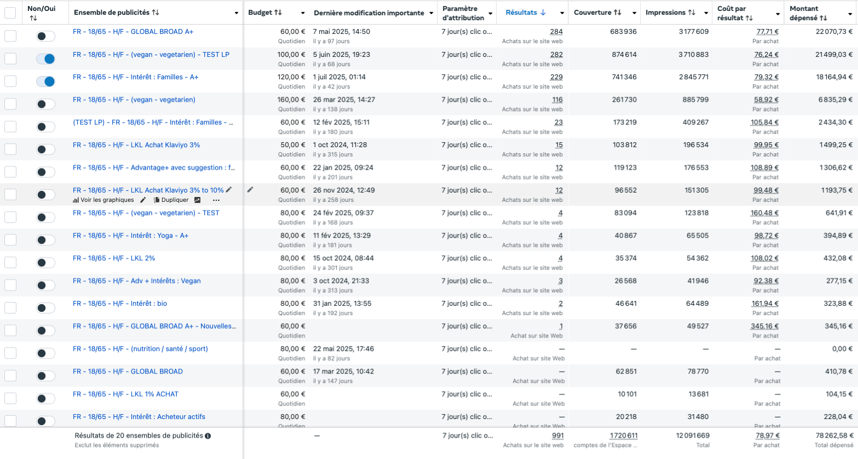This screenshot has width=858, height=459.
Task: Click info icon beside Résultats de 20 ensembles
Action: pos(208,436)
